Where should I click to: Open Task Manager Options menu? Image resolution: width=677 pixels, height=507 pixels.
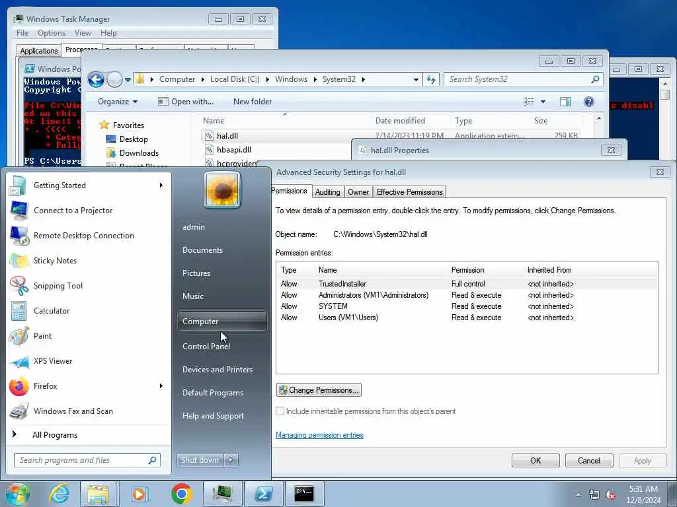52,33
